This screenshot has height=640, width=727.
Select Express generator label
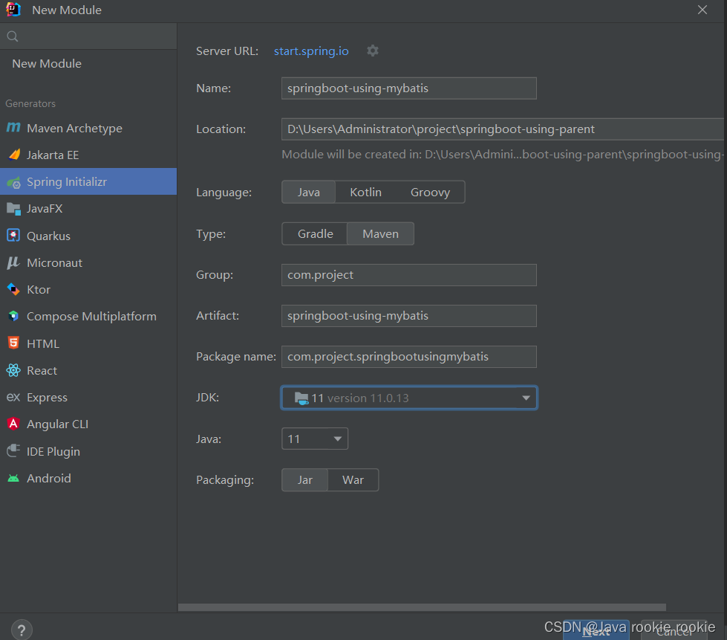tap(47, 397)
